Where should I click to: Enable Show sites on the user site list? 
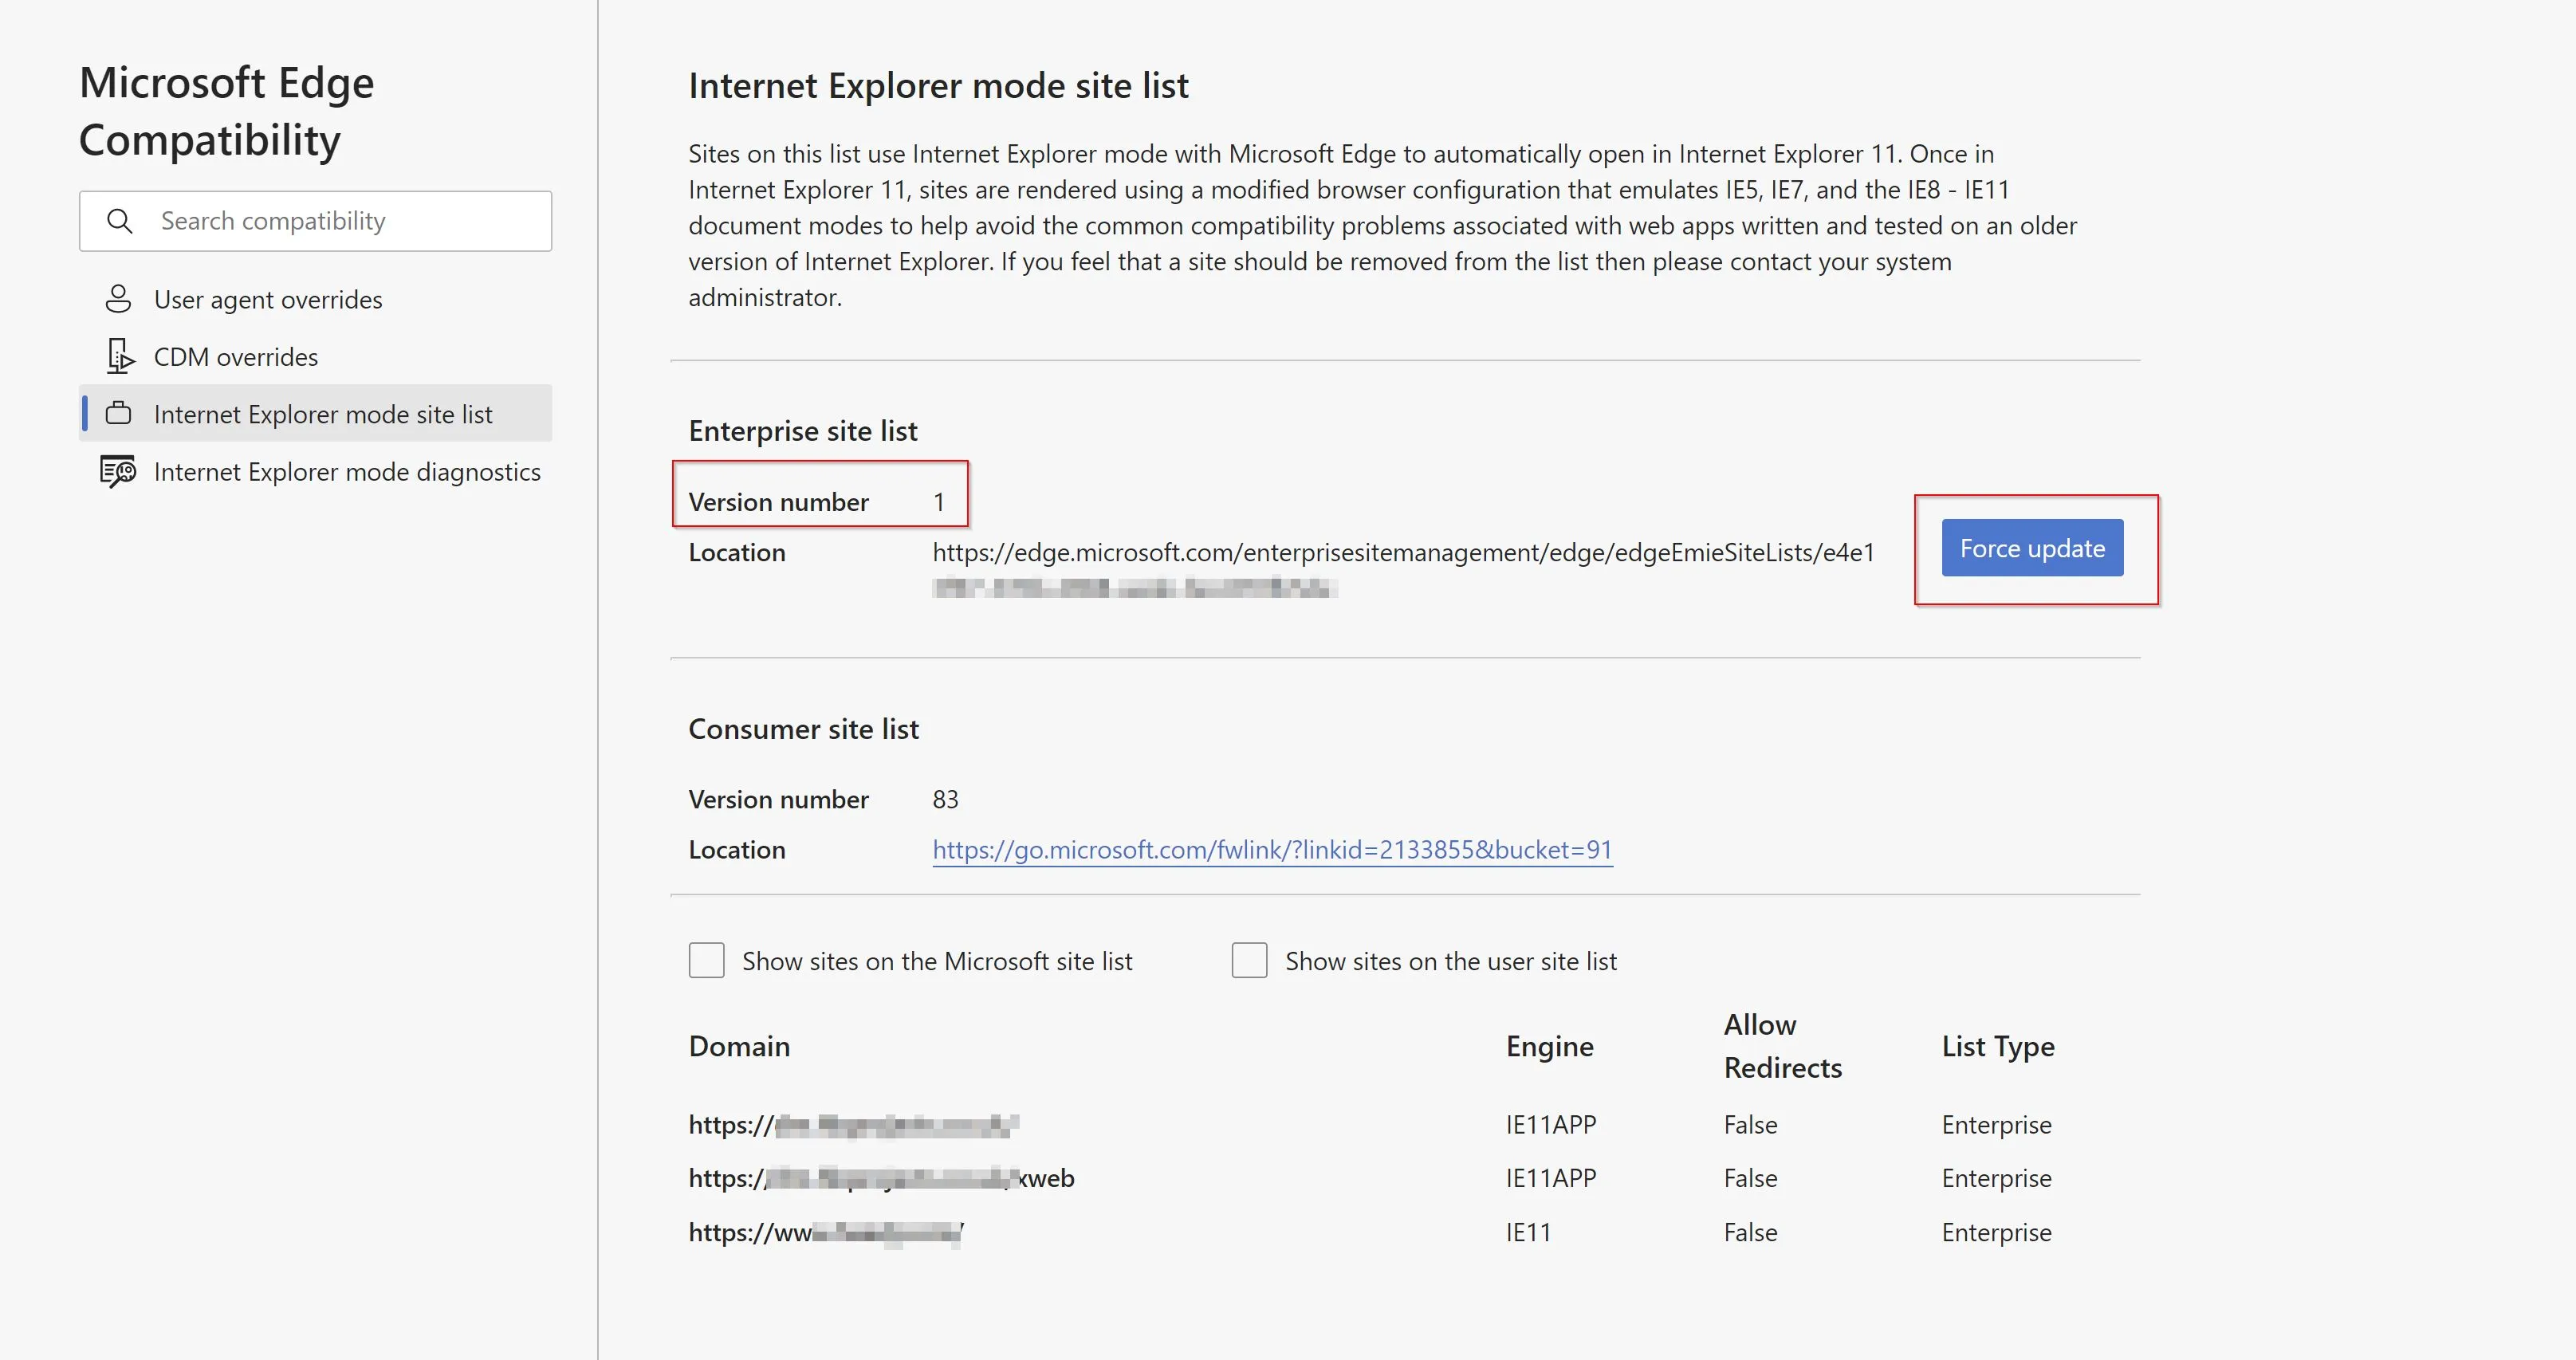pos(1249,960)
